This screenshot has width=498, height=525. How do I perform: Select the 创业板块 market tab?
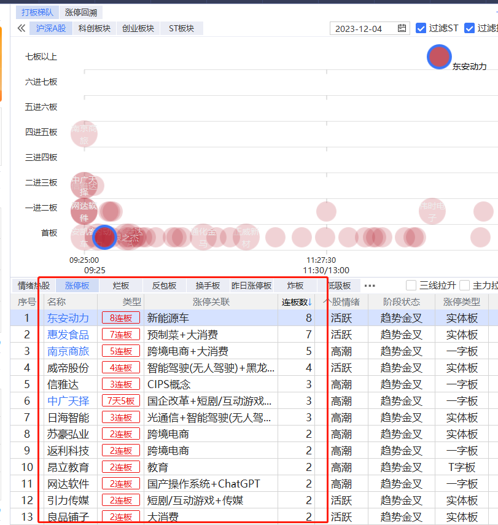coord(138,28)
